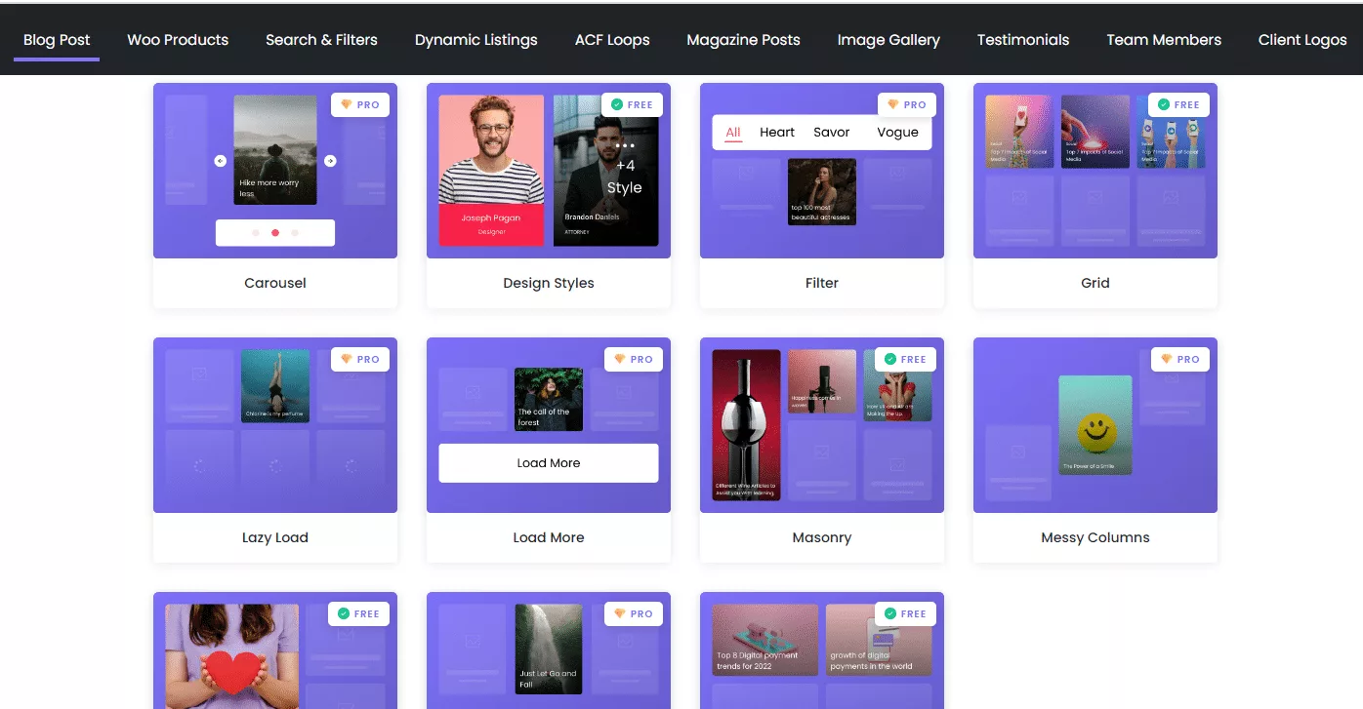Open the Woo Products tab
This screenshot has height=709, width=1363.
(x=178, y=40)
